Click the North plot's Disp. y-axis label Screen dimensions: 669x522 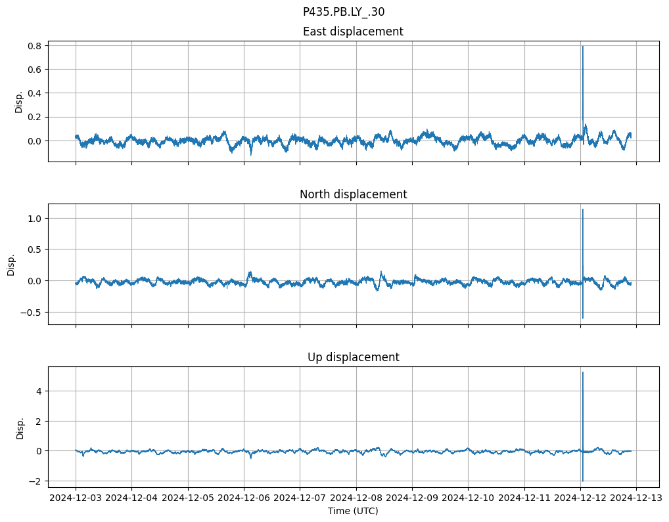click(x=11, y=264)
